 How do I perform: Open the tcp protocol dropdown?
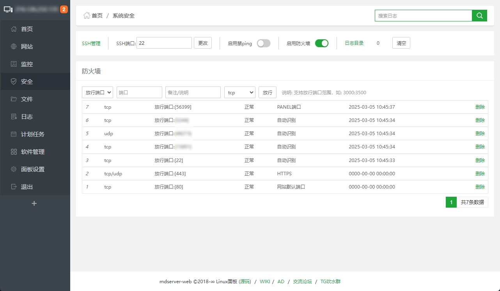(239, 92)
